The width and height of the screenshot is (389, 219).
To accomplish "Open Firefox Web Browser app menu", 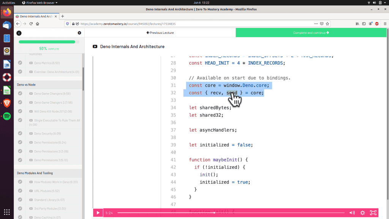I will 40,3.
